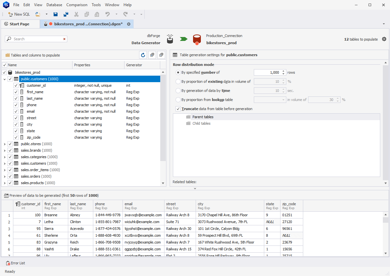Toggle Truncate data from table checkbox

pyautogui.click(x=178, y=109)
